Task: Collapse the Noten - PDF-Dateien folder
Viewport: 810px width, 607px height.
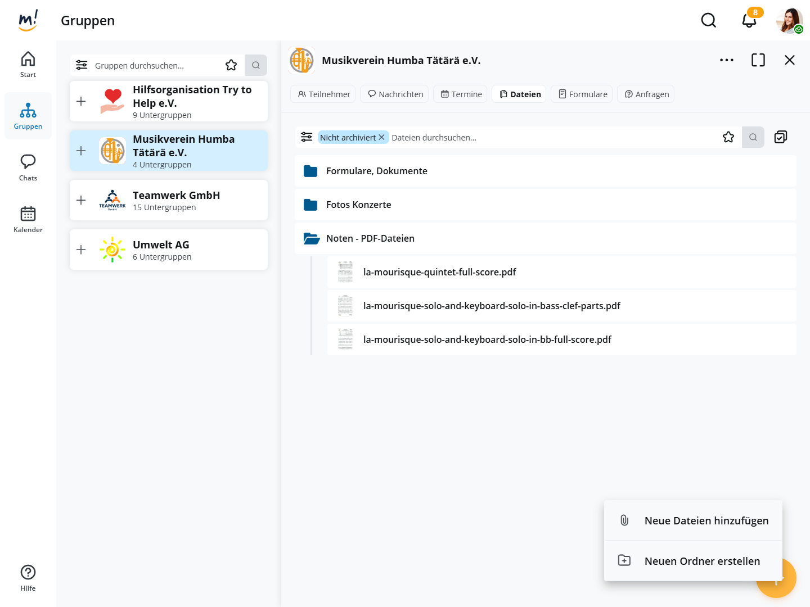Action: pos(311,238)
